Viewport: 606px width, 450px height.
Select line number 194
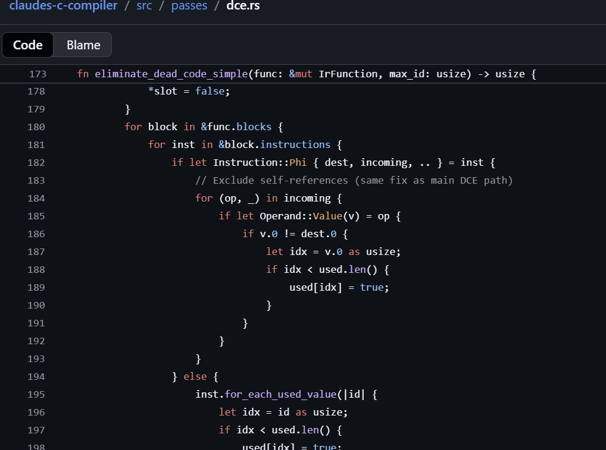click(x=37, y=376)
